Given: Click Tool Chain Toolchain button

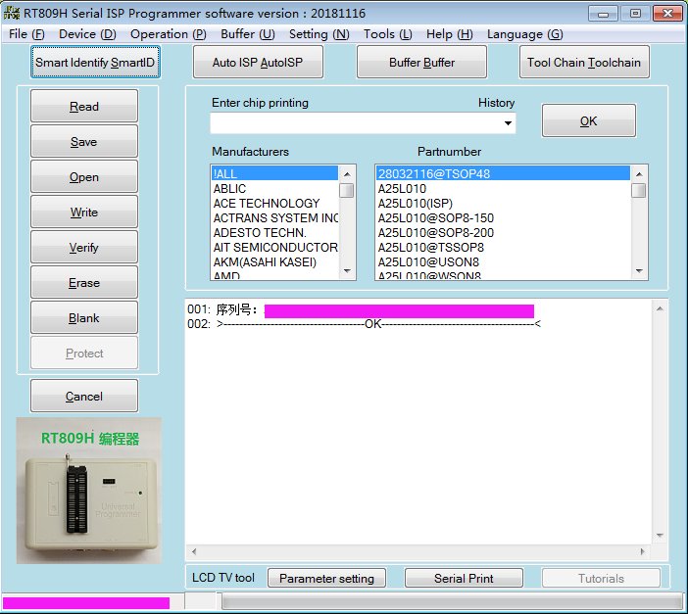Looking at the screenshot, I should click(584, 63).
